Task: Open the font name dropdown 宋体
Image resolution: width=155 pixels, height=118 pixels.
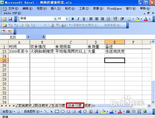Action: tap(55, 19)
